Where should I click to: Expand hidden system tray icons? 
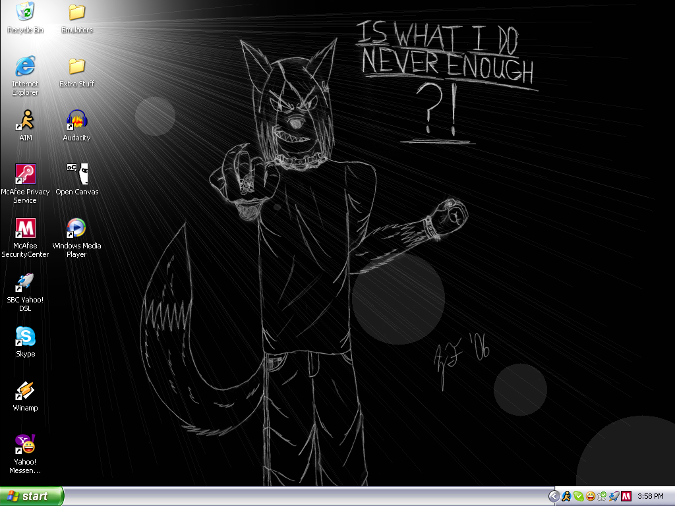point(554,496)
